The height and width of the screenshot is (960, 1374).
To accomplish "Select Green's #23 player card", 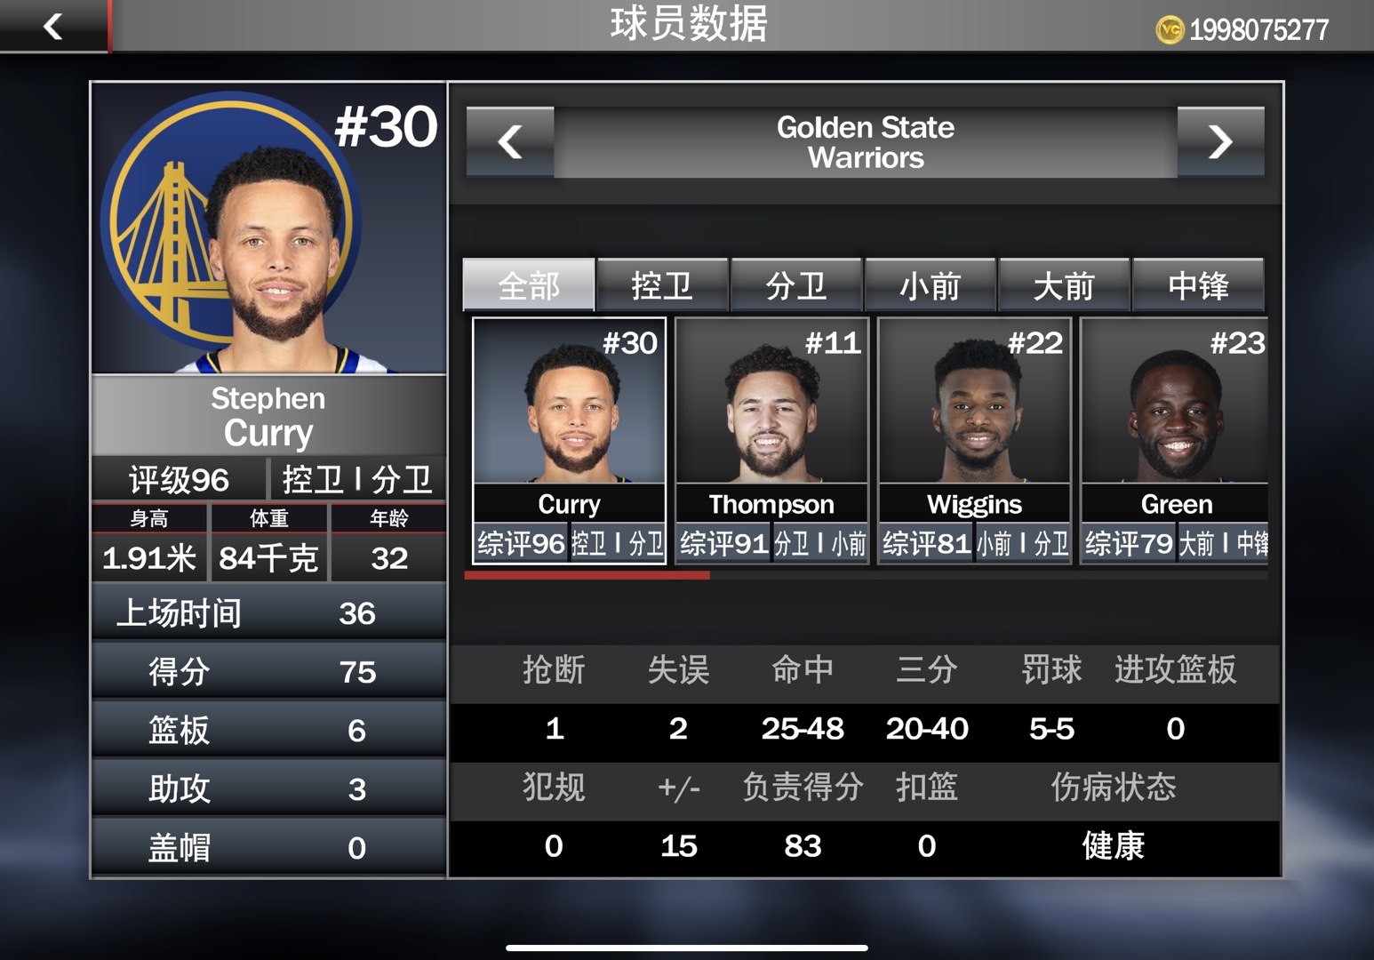I will [1175, 441].
